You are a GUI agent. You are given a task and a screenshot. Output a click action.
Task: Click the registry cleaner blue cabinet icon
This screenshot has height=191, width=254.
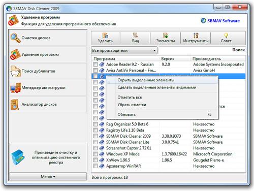[x=18, y=157]
